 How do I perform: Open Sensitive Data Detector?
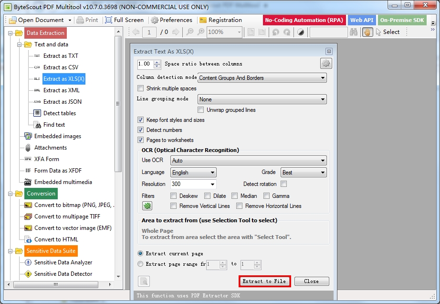tap(63, 274)
